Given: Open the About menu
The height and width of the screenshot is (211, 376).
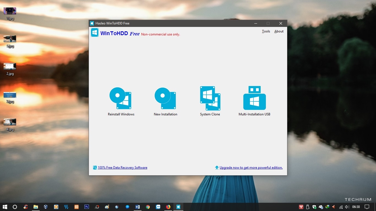Looking at the screenshot, I should tap(279, 31).
